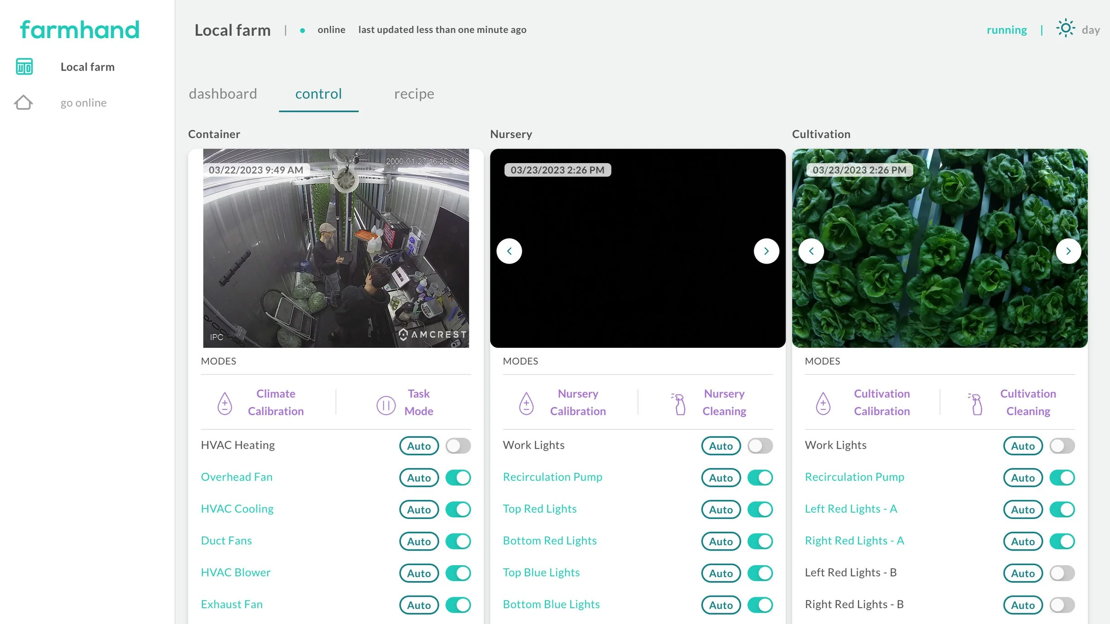Click the Cultivation Cleaning spray bottle icon

(x=976, y=404)
